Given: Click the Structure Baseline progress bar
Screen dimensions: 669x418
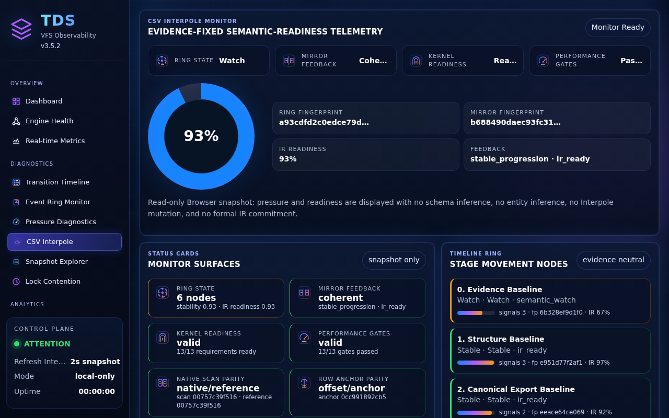Looking at the screenshot, I should point(476,363).
